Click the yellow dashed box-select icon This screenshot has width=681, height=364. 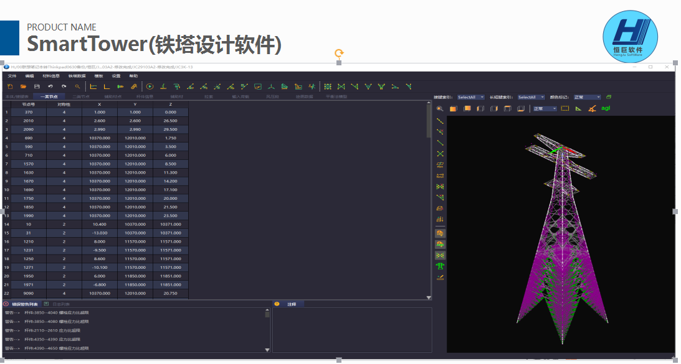565,108
